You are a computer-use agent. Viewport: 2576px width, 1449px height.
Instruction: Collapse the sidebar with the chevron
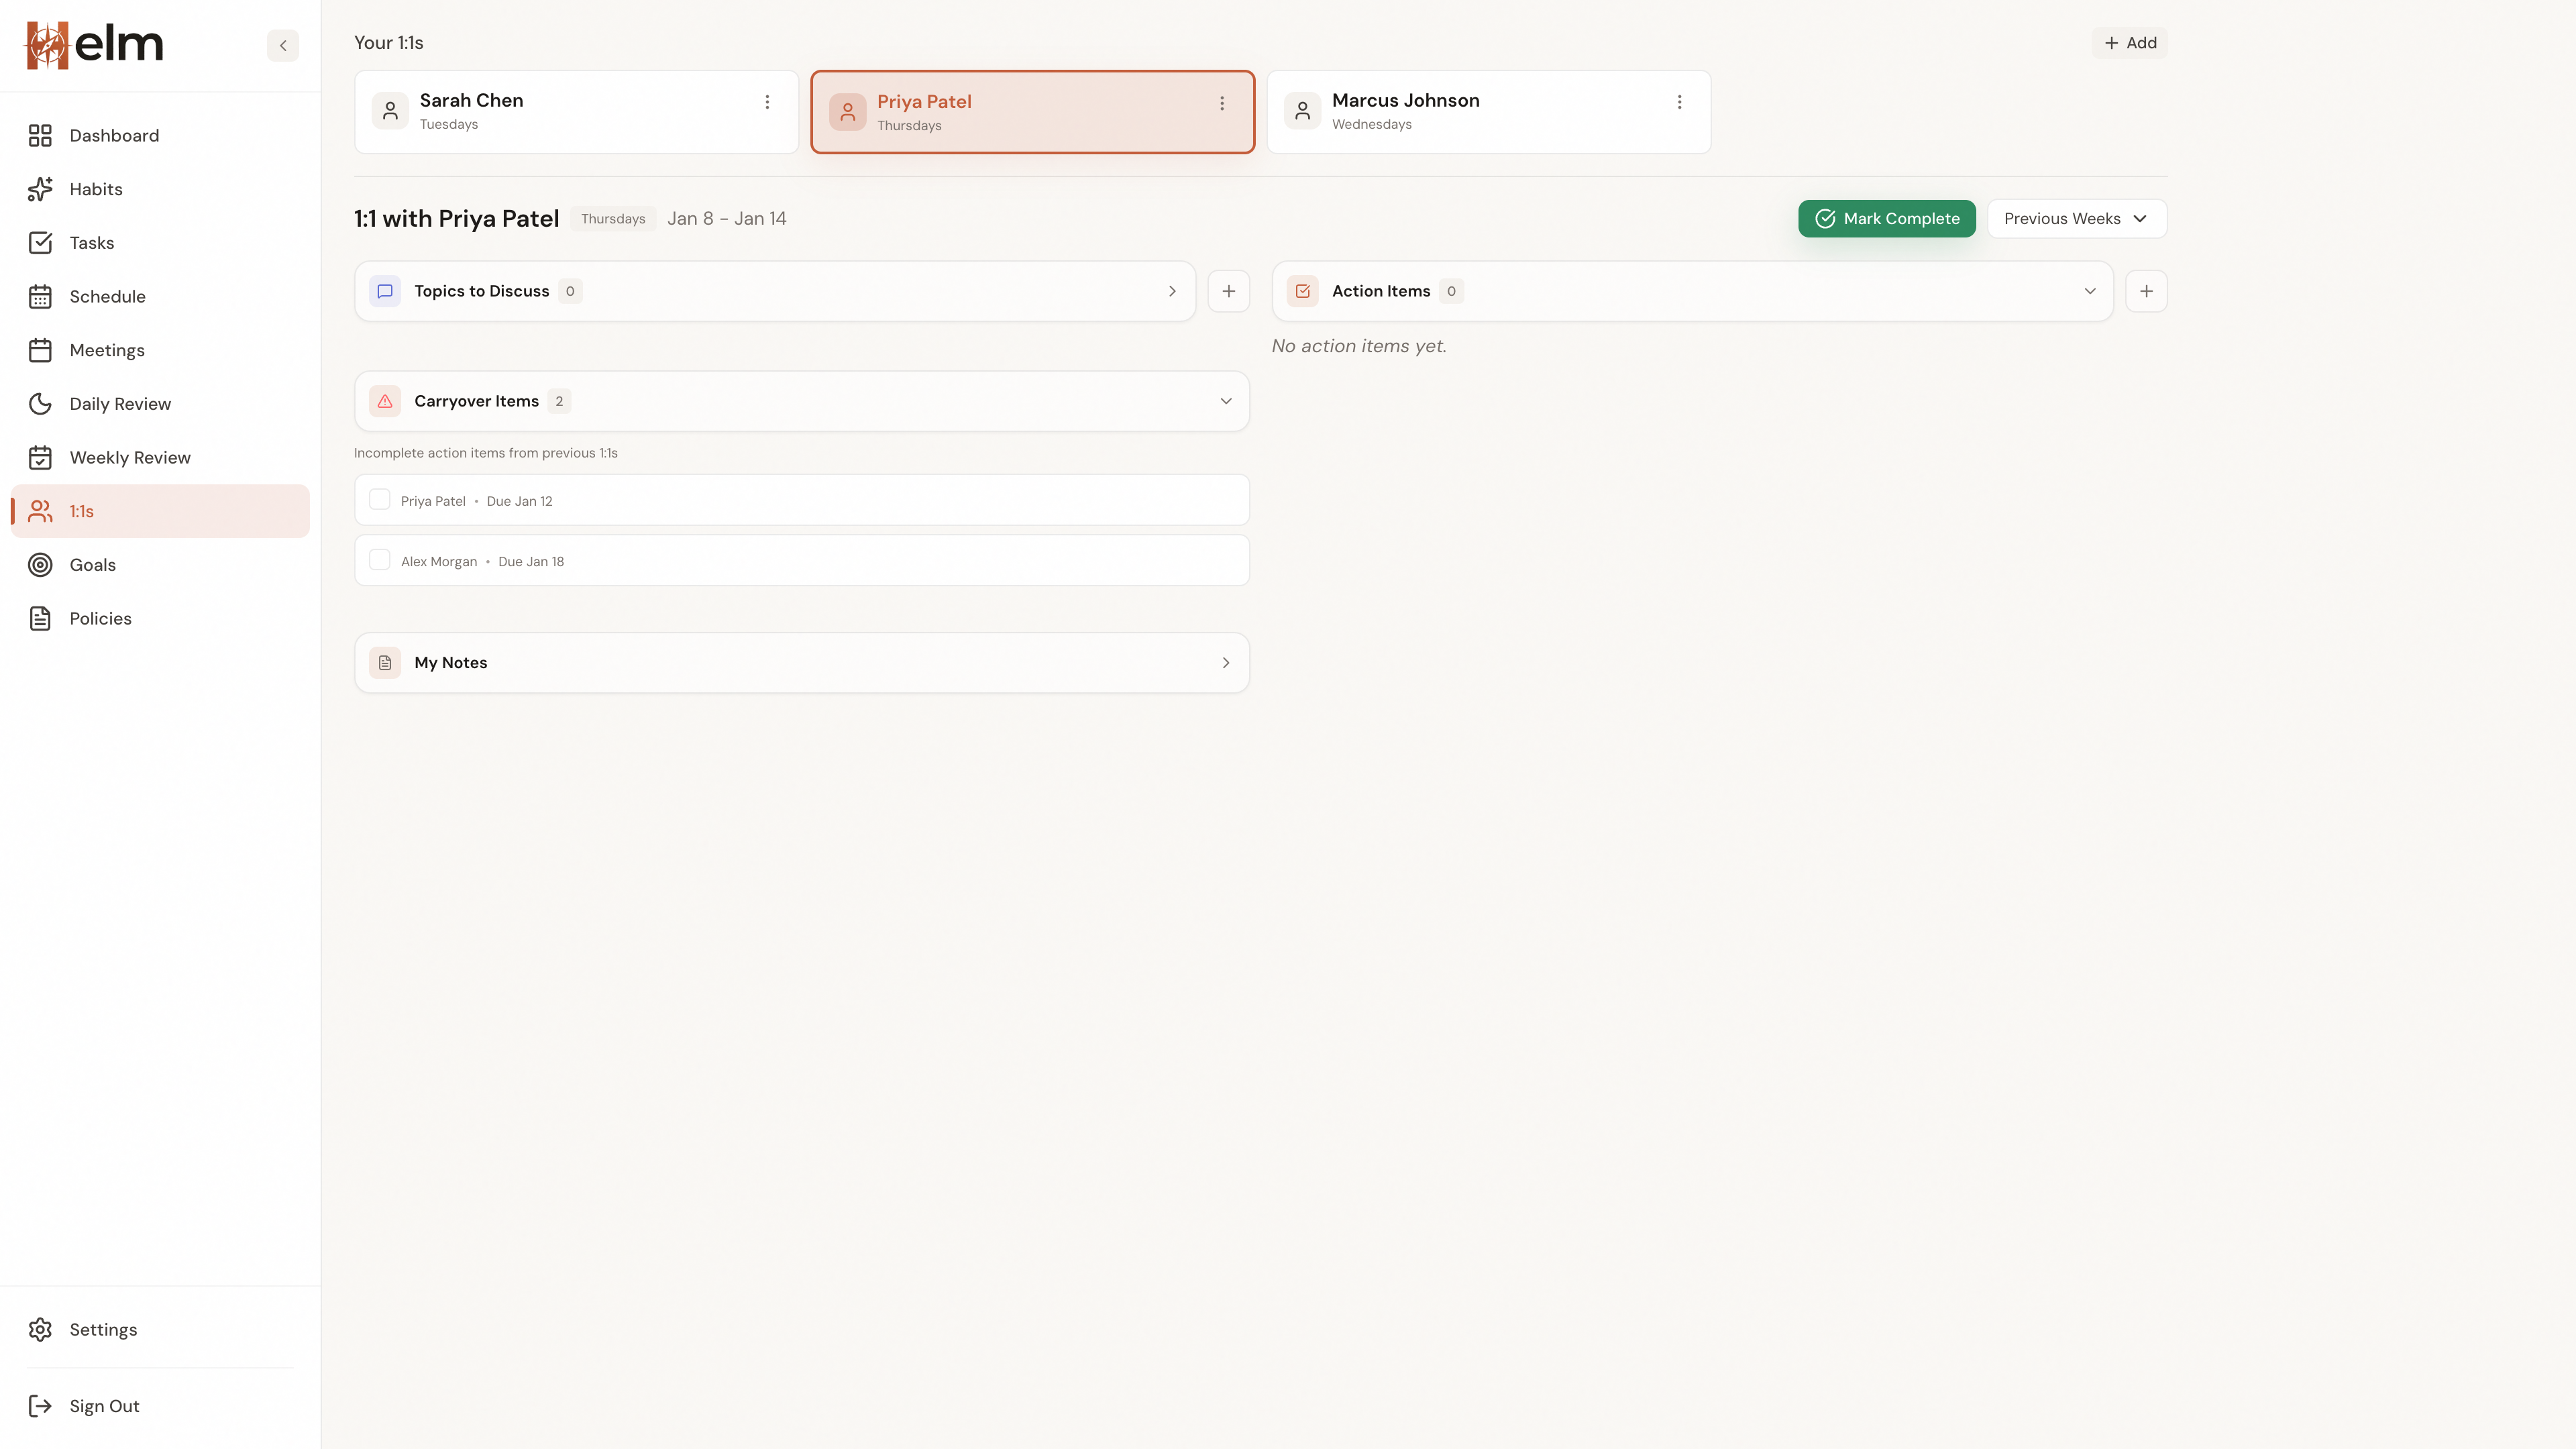(282, 45)
